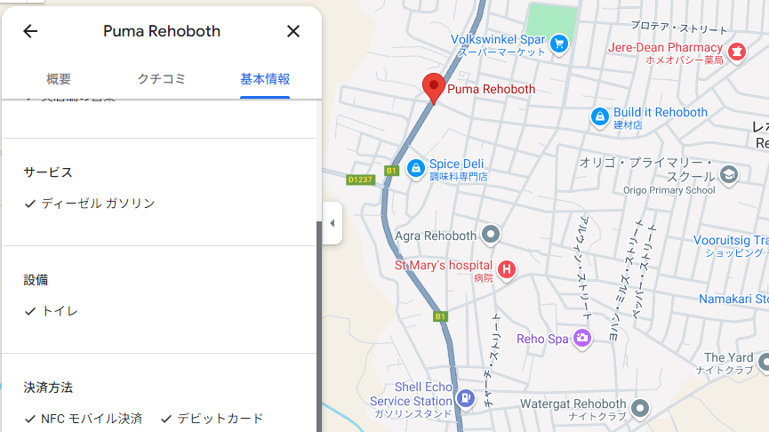Select Volkswinkel Spar supermarket cart icon

pyautogui.click(x=559, y=44)
